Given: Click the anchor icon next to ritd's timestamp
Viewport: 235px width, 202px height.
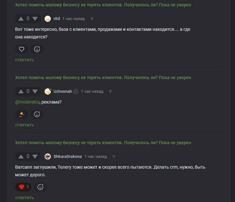Looking at the screenshot, I should 92,19.
